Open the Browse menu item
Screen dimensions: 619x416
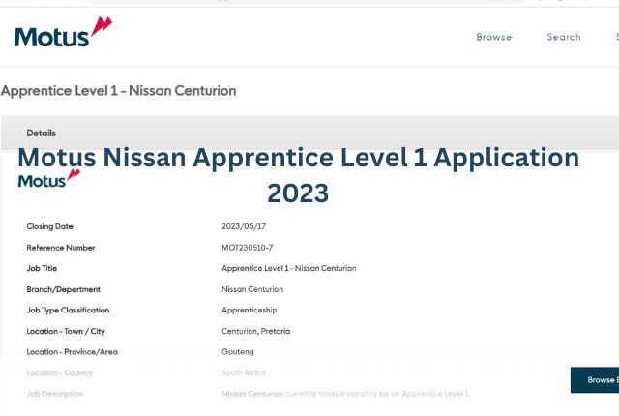494,37
